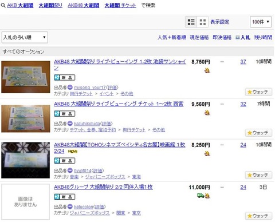Click the 画像はありません placeholder thumbnail
The image size is (275, 222).
pos(26,202)
